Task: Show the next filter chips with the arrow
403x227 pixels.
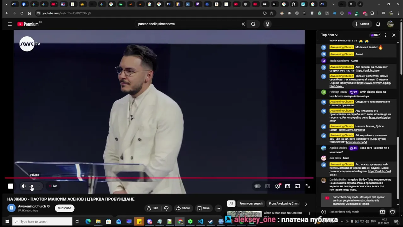Action: click(x=306, y=204)
